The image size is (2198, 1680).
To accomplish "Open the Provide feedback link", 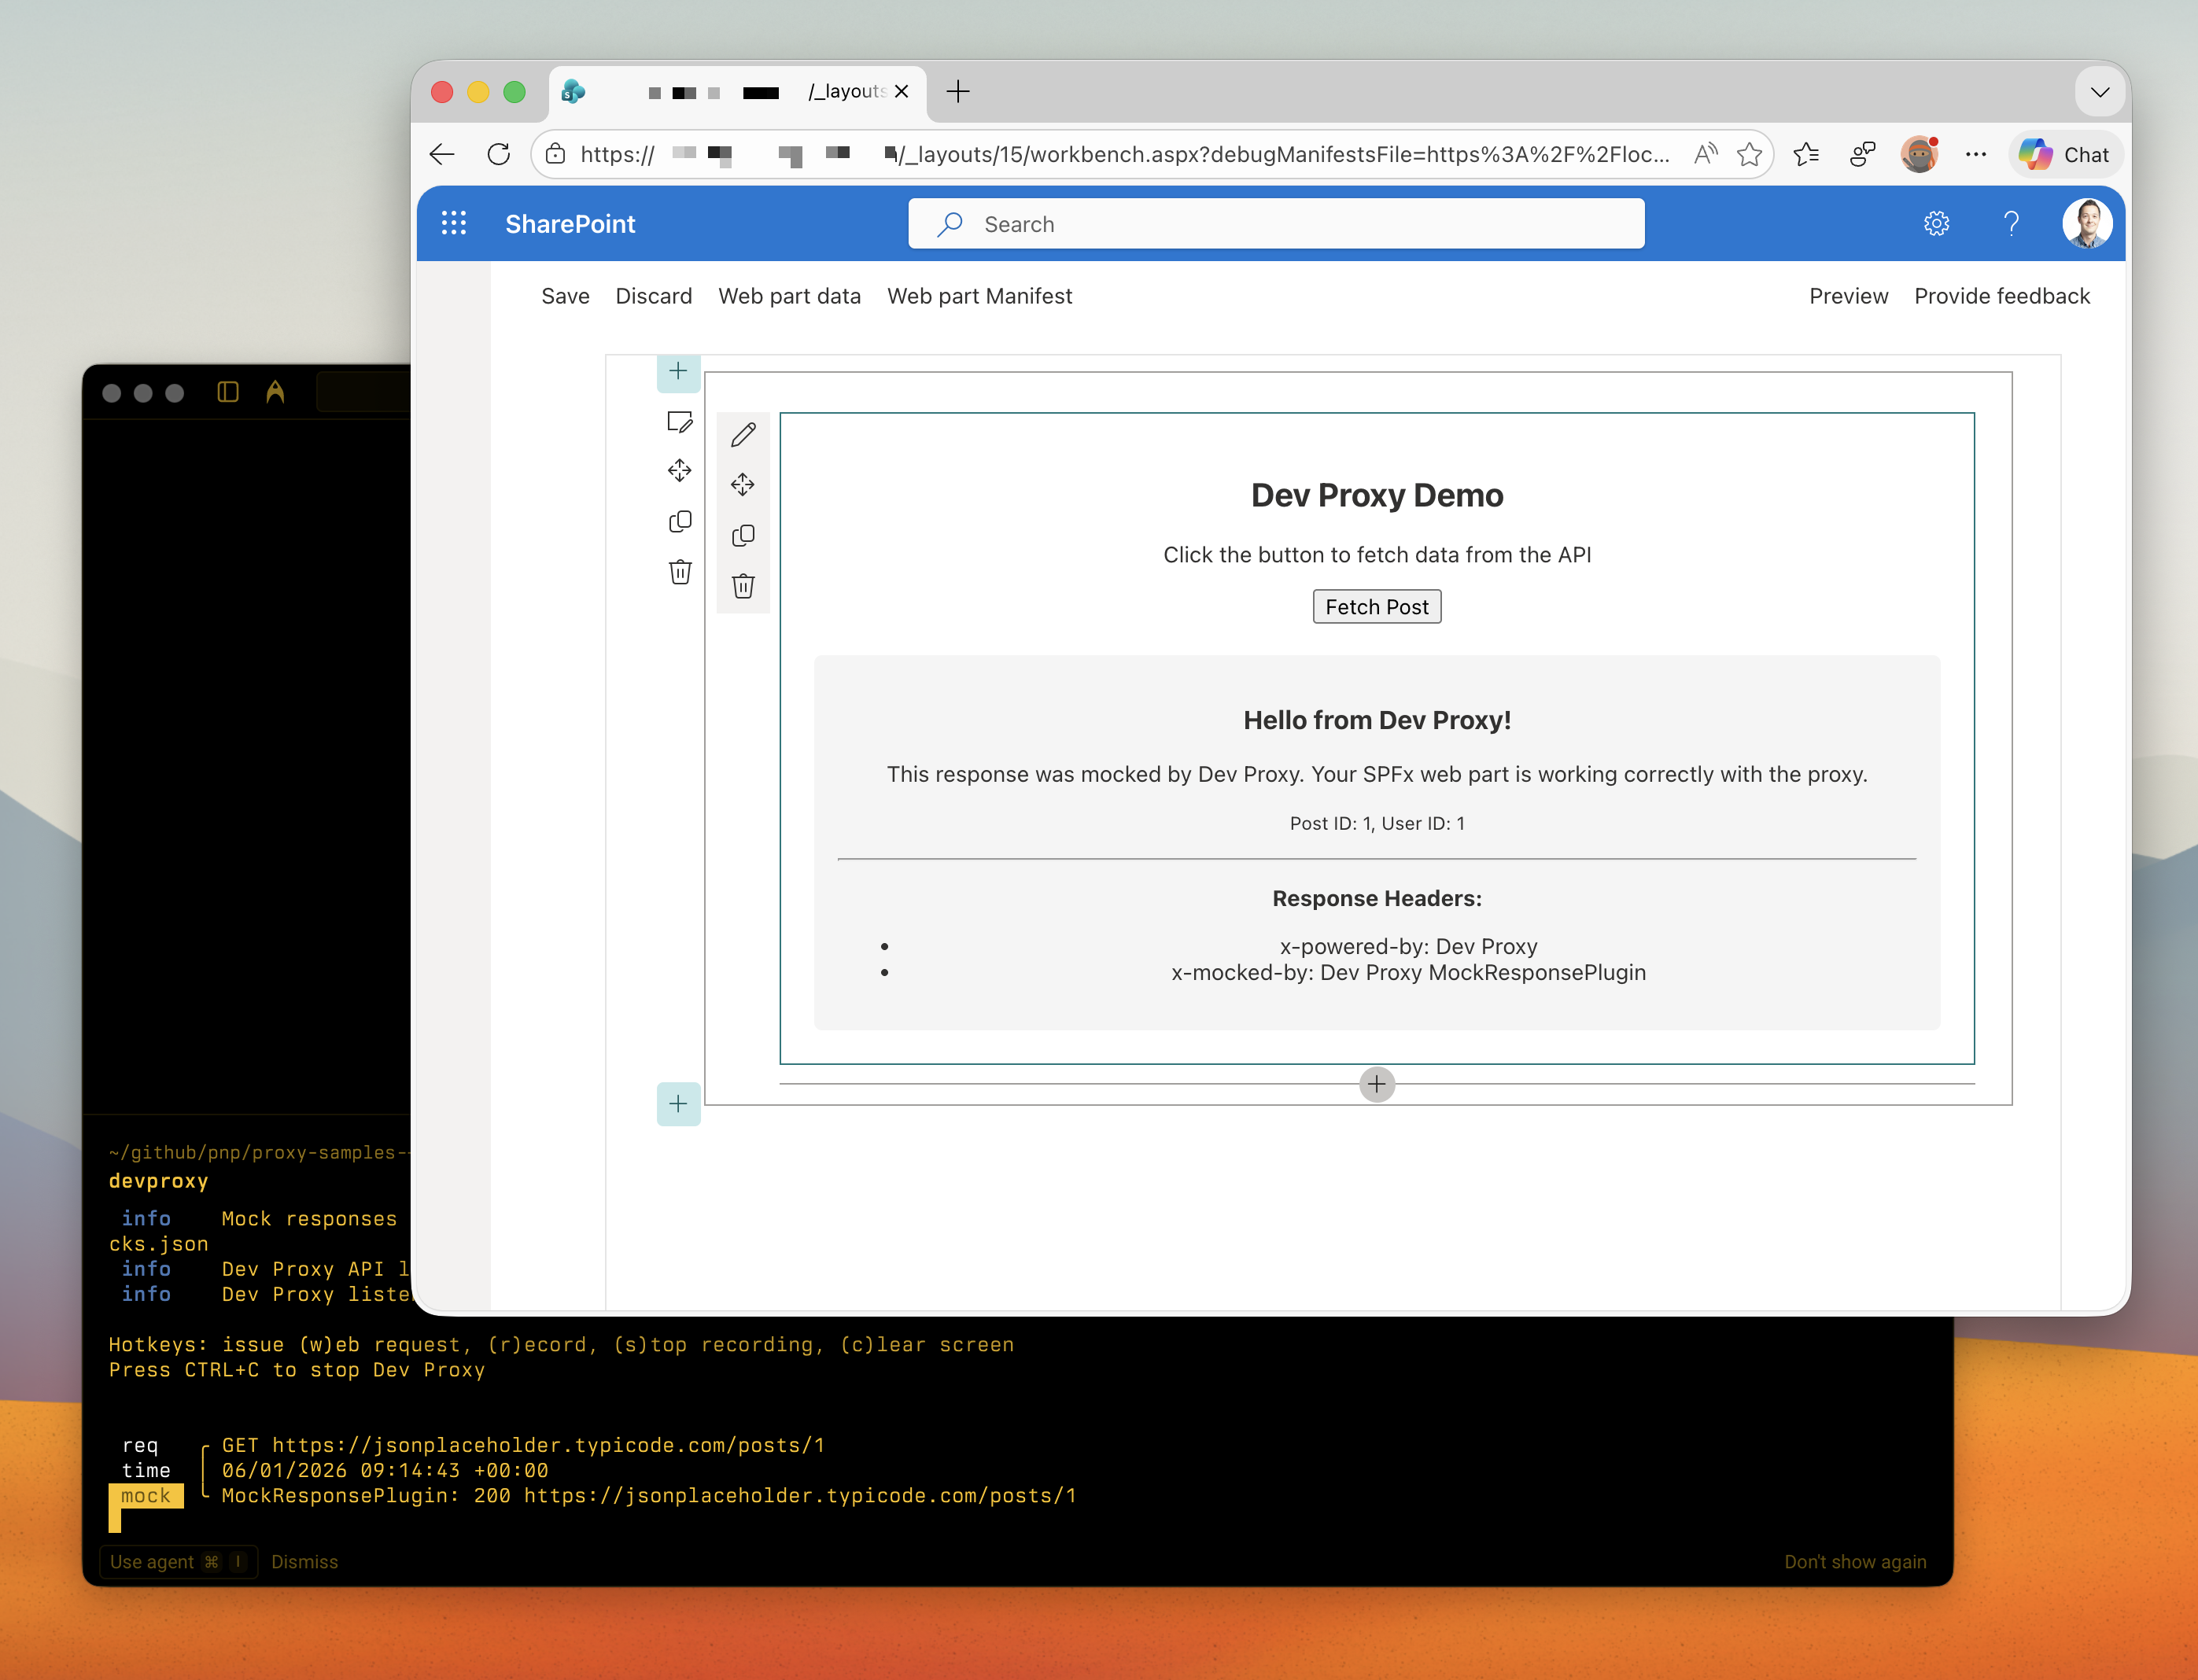I will click(x=2003, y=296).
